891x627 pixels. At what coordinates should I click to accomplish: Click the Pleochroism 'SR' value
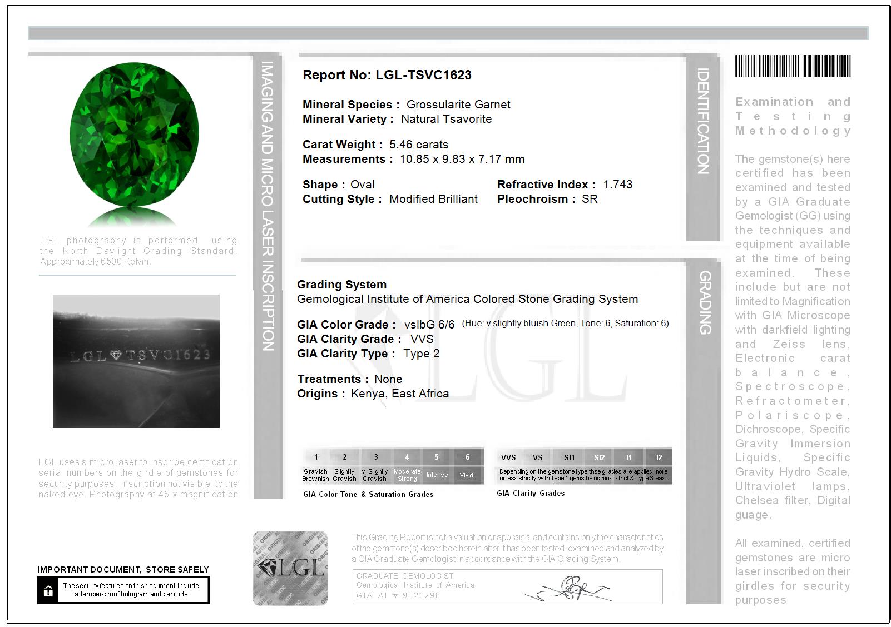[x=590, y=199]
